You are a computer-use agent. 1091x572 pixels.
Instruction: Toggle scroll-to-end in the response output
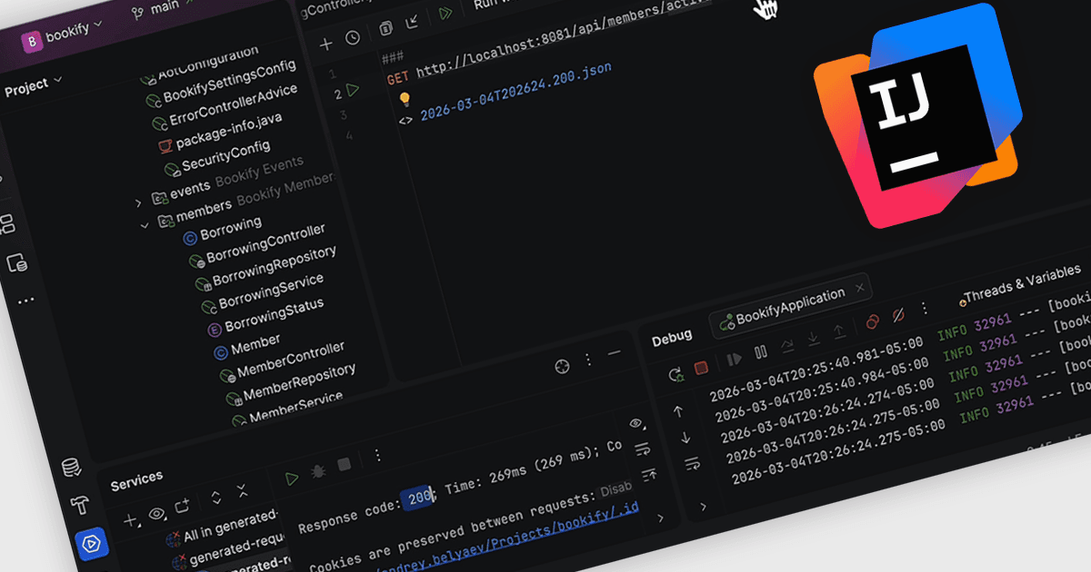point(649,475)
